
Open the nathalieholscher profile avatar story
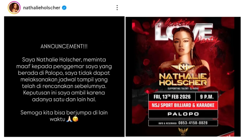coord(14,8)
